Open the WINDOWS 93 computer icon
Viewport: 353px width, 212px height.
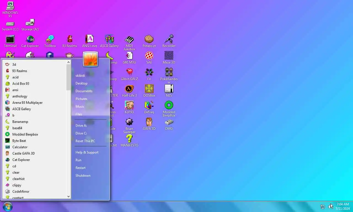click(10, 9)
